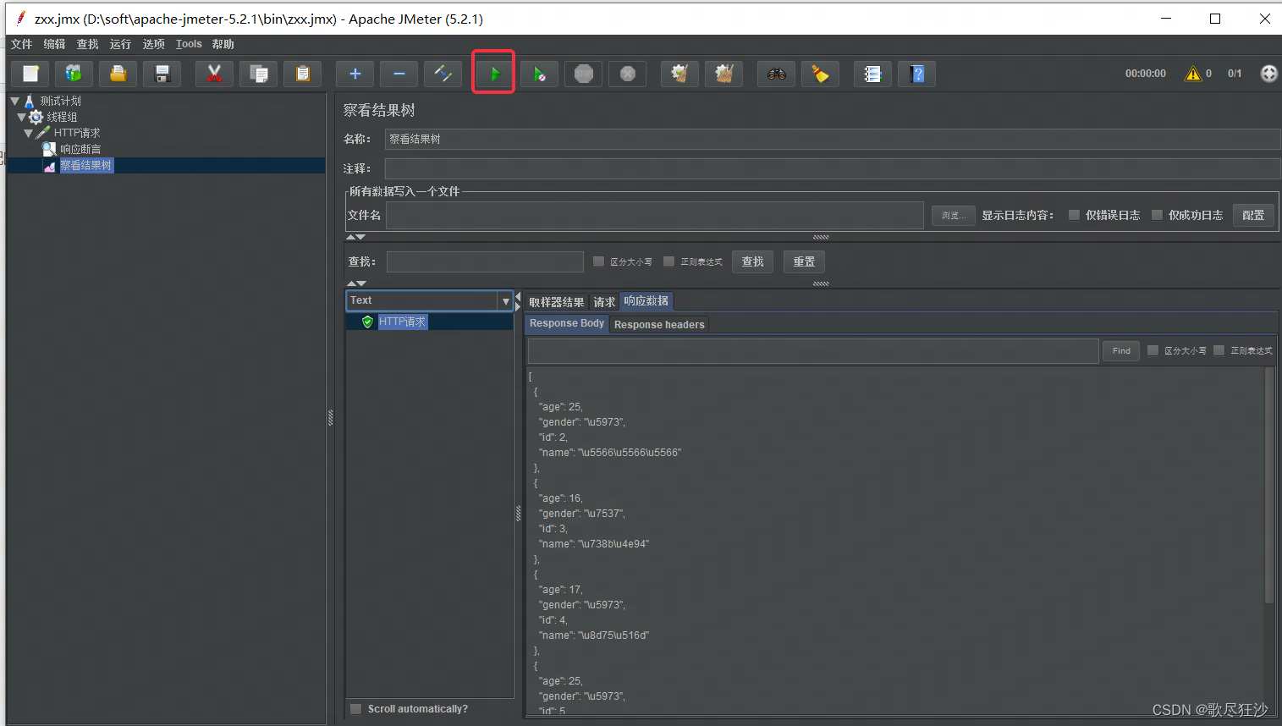Screen dimensions: 1282x726
Task: Click the Copy icon in toolbar
Action: click(x=258, y=74)
